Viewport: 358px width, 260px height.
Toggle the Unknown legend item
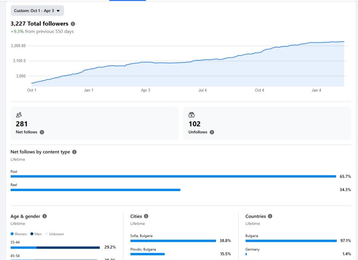[x=54, y=234]
